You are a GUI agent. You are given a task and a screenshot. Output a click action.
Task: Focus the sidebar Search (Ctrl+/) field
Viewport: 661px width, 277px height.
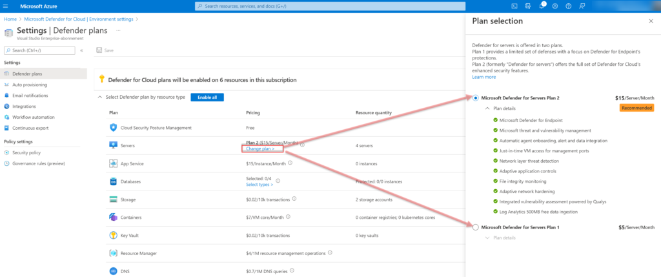39,50
